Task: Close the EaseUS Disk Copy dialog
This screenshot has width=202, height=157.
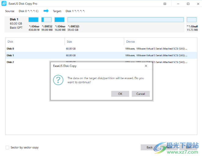Action: tap(146, 66)
